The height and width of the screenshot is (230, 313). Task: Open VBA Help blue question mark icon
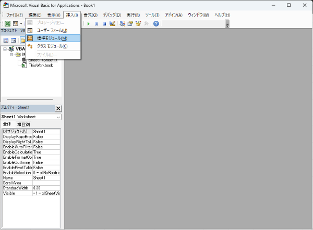coord(156,24)
